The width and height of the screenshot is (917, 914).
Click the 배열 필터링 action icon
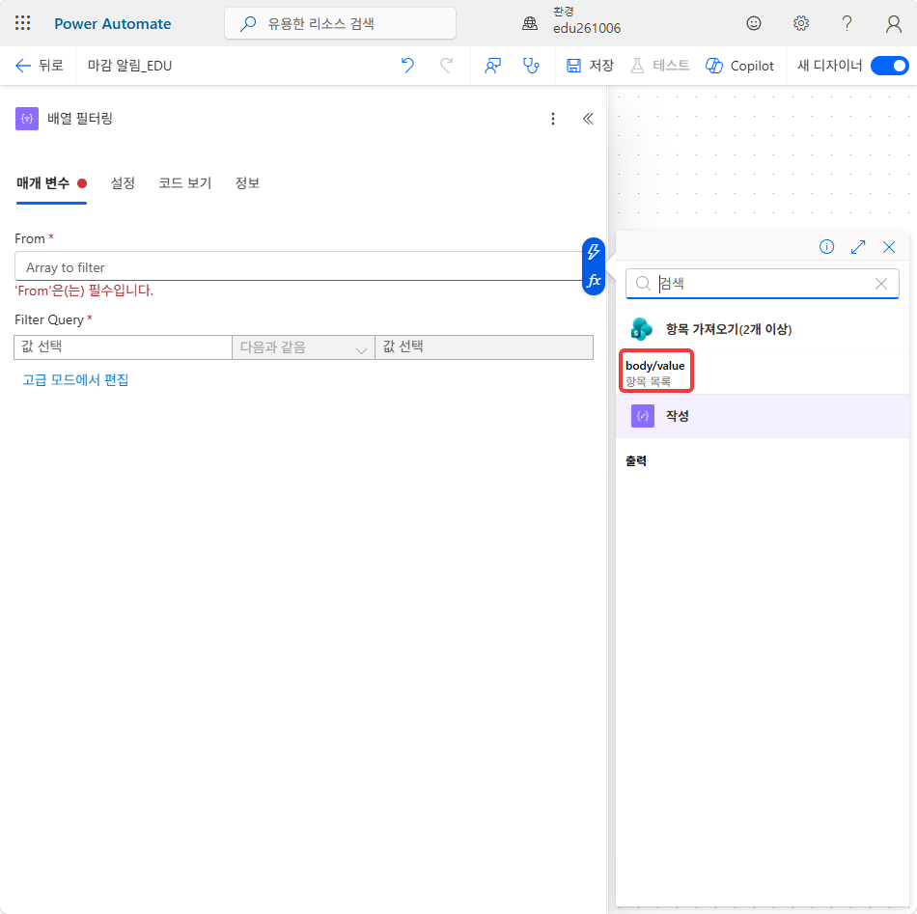pyautogui.click(x=27, y=119)
